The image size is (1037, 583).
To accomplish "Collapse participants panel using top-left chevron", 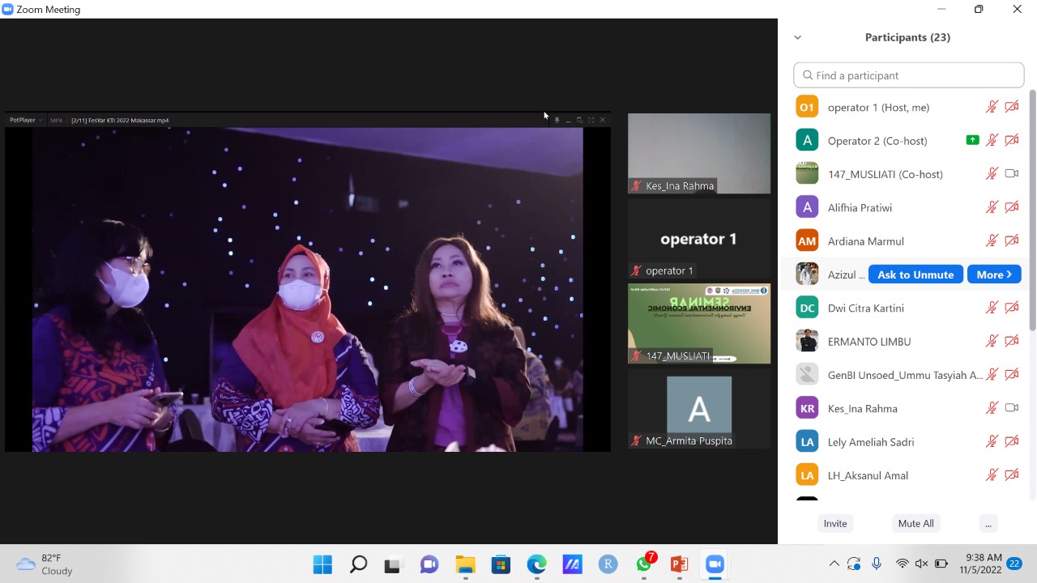I will 798,37.
